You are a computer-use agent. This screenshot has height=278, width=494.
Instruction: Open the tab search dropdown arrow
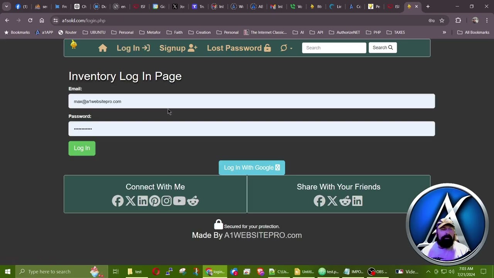pyautogui.click(x=7, y=7)
